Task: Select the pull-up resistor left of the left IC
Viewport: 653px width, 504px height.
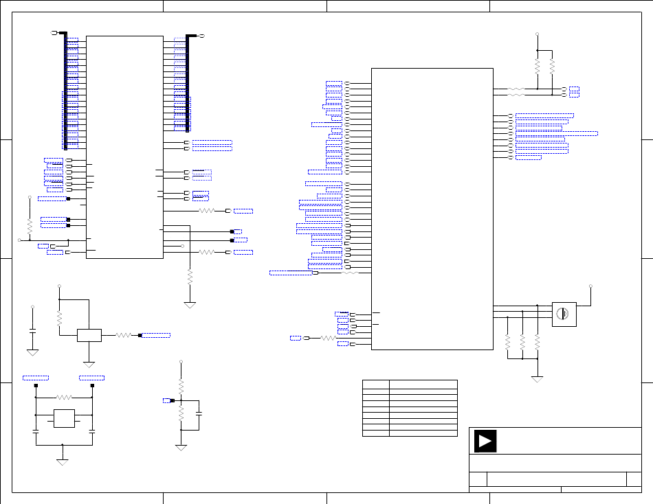Action: (30, 227)
